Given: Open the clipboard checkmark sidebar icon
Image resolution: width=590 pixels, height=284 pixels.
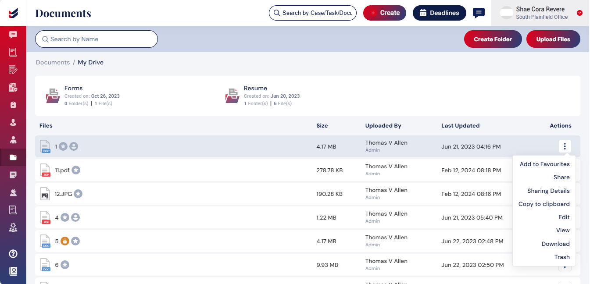Looking at the screenshot, I should [x=13, y=105].
